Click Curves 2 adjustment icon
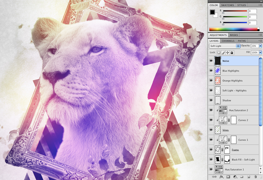This screenshot has width=263, height=180. [223, 120]
